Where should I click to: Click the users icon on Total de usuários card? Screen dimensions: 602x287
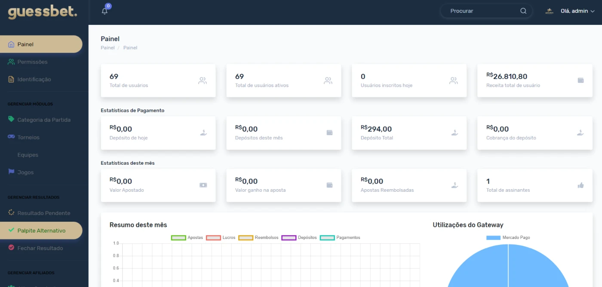coord(202,81)
